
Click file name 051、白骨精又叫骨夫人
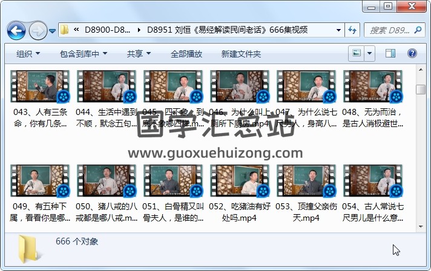pyautogui.click(x=173, y=212)
